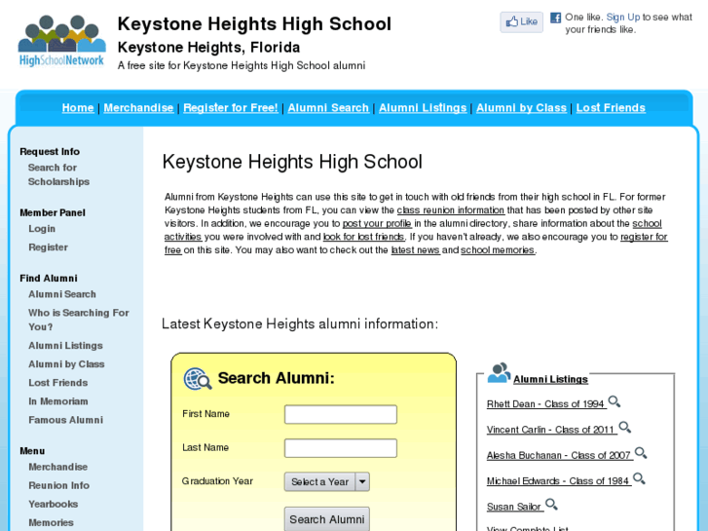The height and width of the screenshot is (531, 708).
Task: Click the Graduation Year dropdown arrow
Action: (362, 481)
